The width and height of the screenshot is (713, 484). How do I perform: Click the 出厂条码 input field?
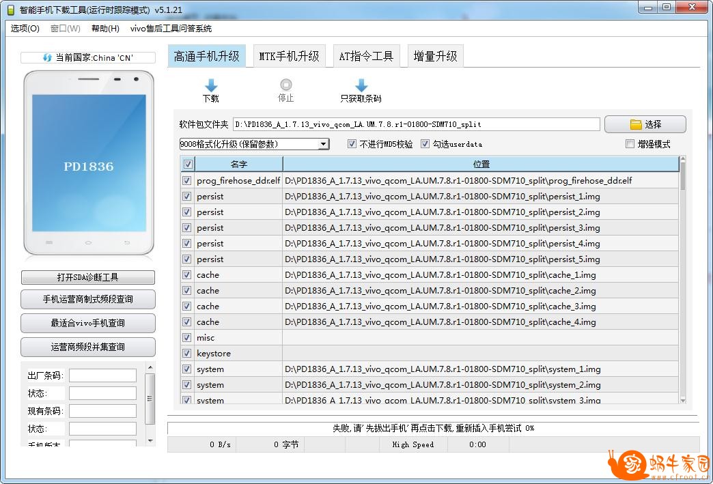coord(102,375)
